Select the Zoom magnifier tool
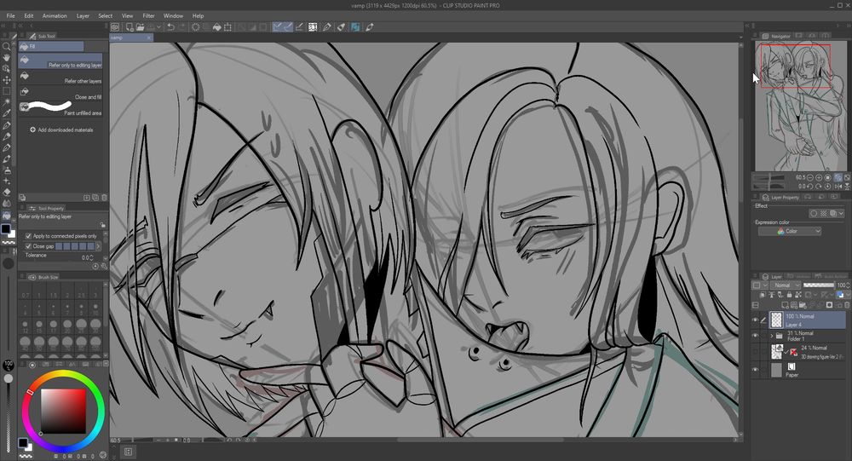 7,47
